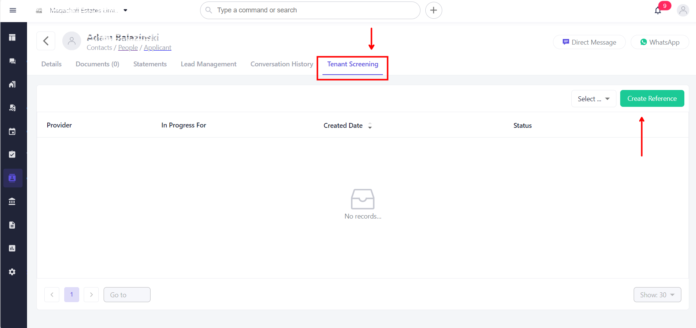Click the notifications bell icon
696x328 pixels.
pos(658,10)
